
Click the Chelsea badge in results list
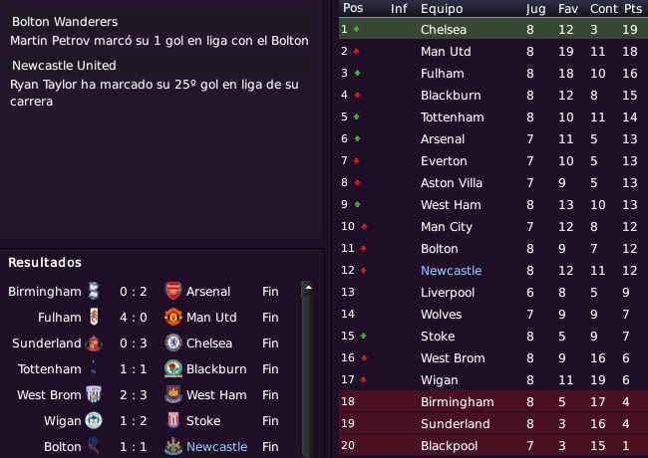point(173,343)
